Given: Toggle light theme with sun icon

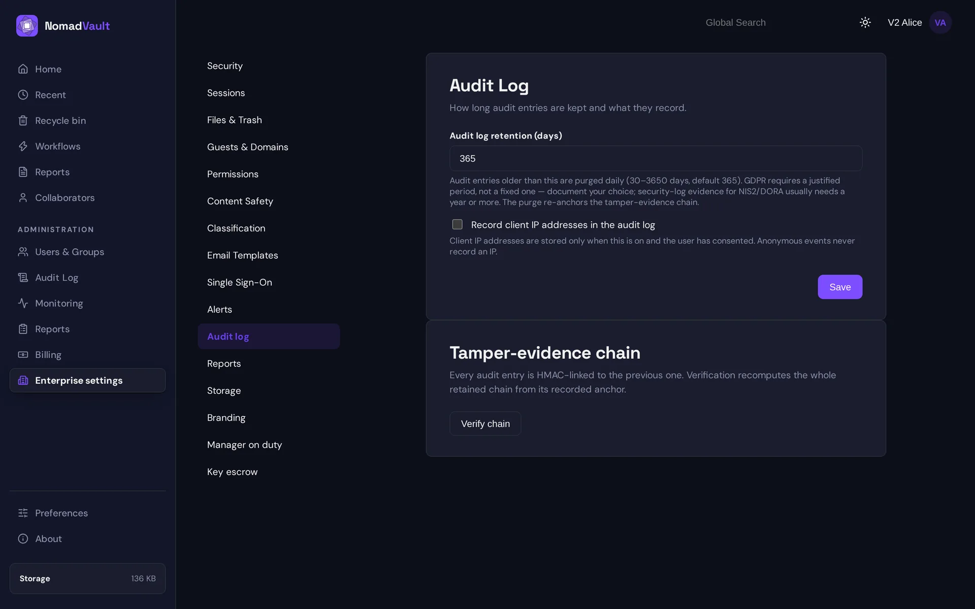Looking at the screenshot, I should coord(865,22).
